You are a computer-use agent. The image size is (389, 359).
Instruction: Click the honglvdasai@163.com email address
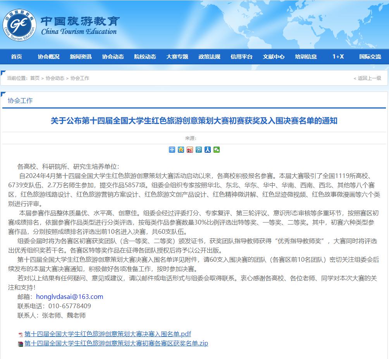tap(70, 297)
